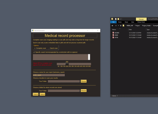
Task: Click the SF700 PDF file icon
Action: pos(113,38)
